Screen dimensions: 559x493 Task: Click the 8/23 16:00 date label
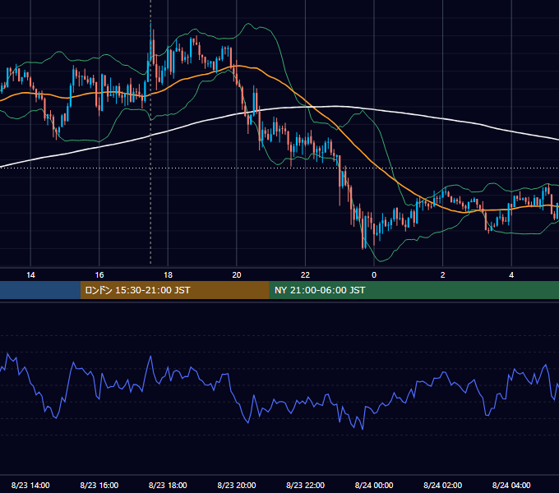click(x=99, y=485)
